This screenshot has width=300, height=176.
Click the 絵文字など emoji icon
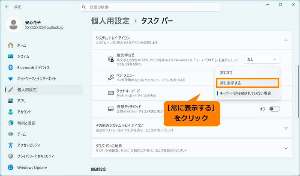pos(111,59)
